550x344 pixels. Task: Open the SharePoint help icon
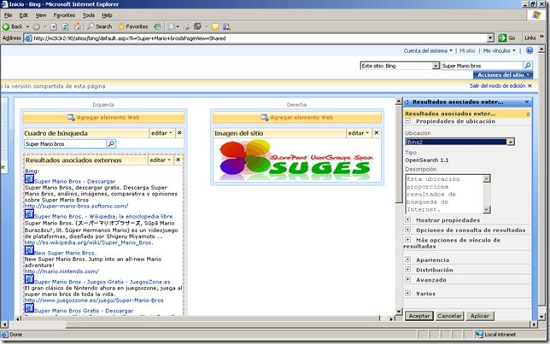click(530, 50)
